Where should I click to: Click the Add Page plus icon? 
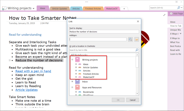click(171, 13)
